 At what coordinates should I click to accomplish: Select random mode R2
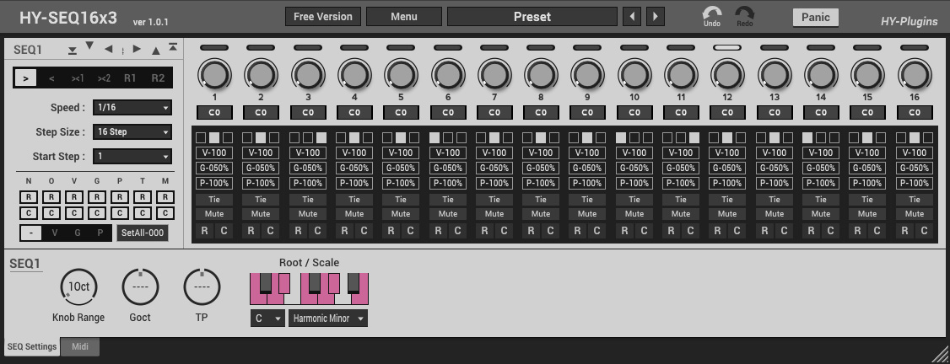click(158, 78)
